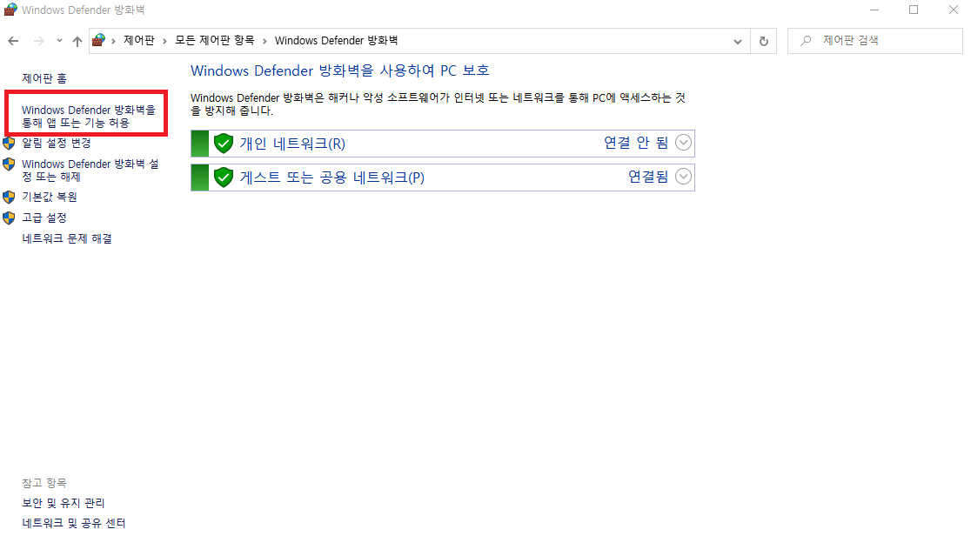Open 제어판 홈 link
Screen dimensions: 971x536
[44, 78]
